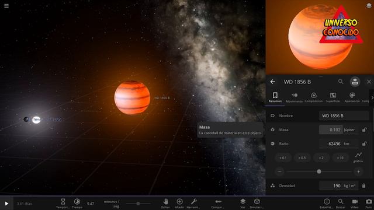Image resolution: width=374 pixels, height=210 pixels.
Task: Switch to the Apariencia tab
Action: point(352,97)
